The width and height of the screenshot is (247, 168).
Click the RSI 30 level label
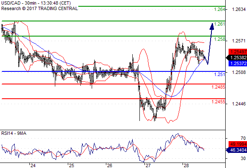point(243,158)
